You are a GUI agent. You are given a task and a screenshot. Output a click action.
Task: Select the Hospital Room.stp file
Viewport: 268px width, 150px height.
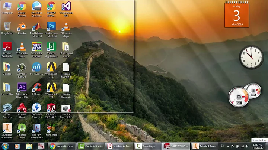[66, 91]
